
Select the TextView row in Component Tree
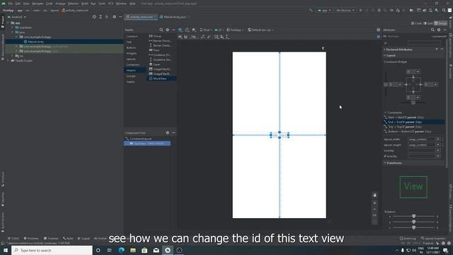click(147, 143)
